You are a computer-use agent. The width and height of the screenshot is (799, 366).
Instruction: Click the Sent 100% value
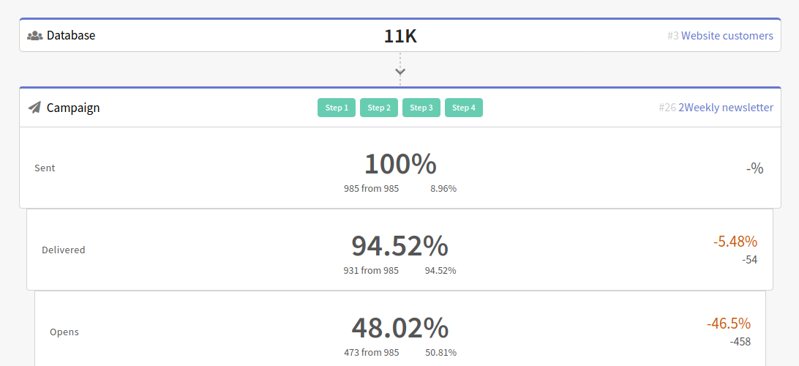400,164
